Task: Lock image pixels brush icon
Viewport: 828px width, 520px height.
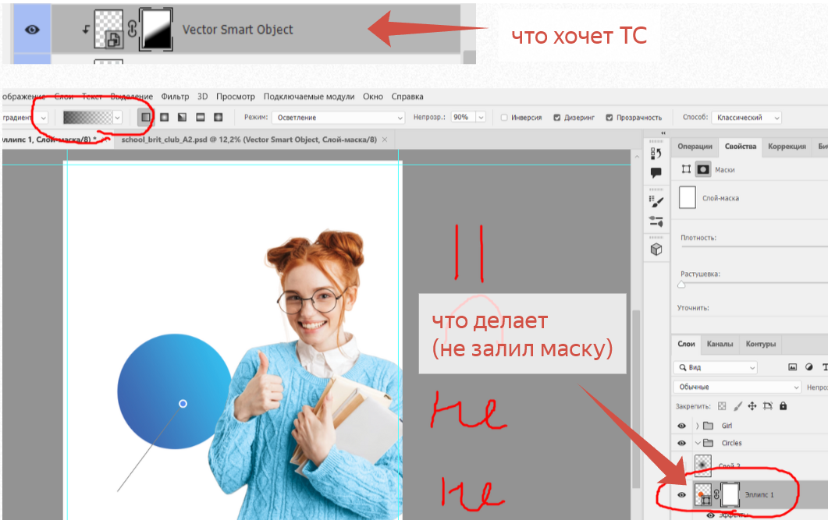Action: (x=737, y=406)
